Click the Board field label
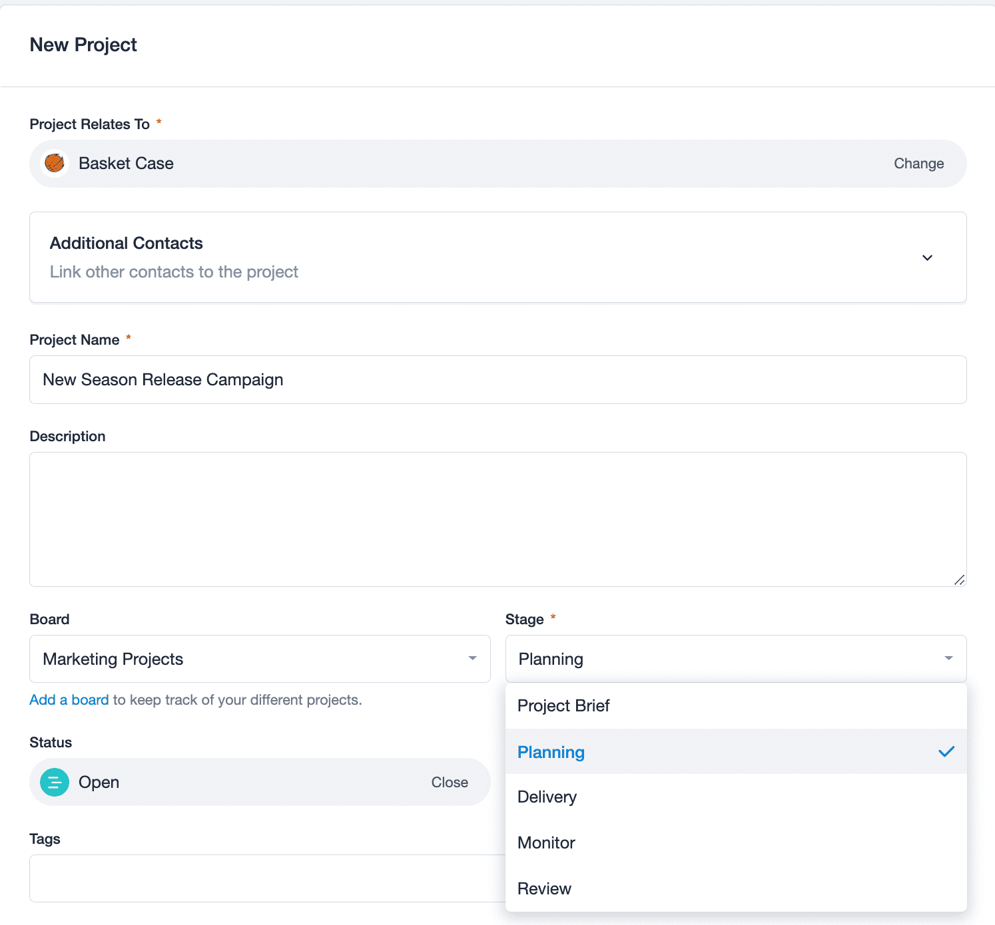Screen dimensions: 995x925 50,620
